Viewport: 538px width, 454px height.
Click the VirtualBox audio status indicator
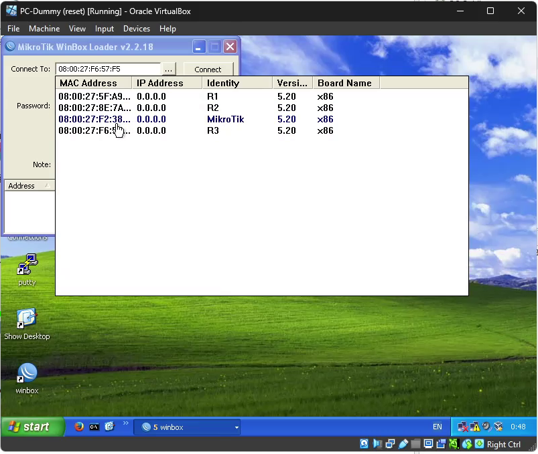[377, 444]
